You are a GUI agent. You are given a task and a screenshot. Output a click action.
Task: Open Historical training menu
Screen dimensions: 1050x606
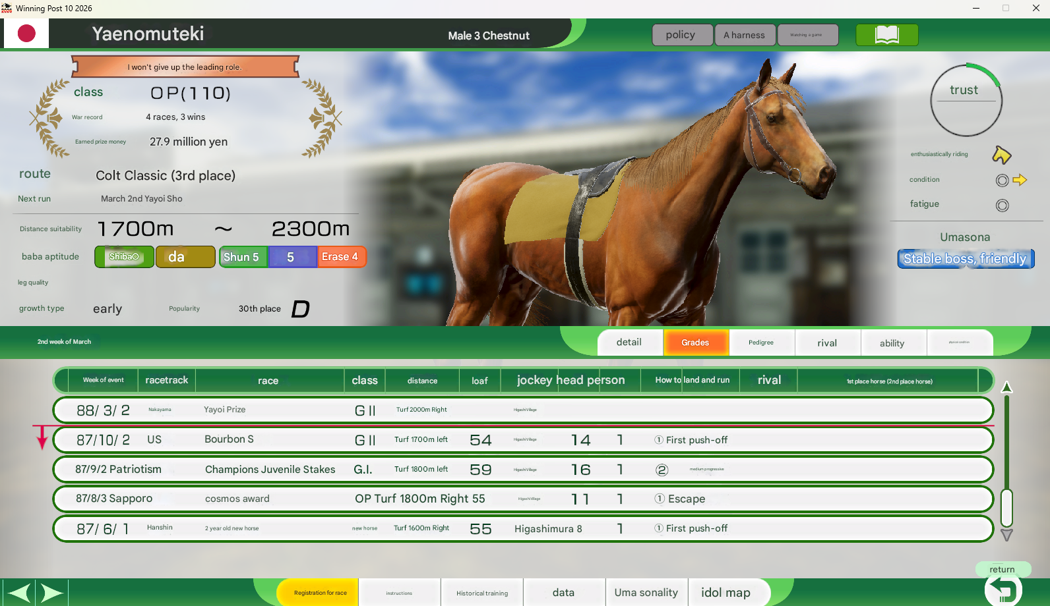coord(482,593)
